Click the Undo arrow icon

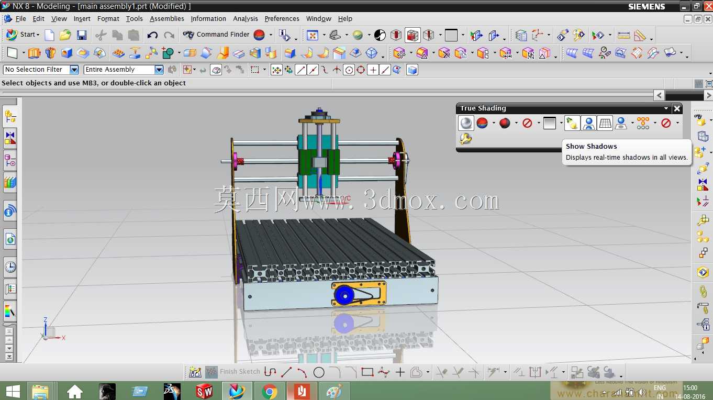point(152,35)
